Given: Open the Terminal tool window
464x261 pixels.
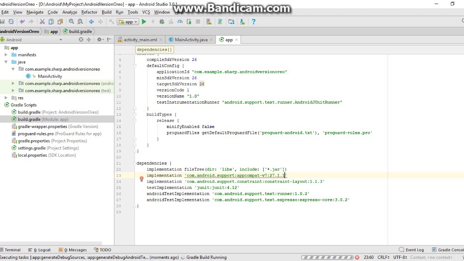Looking at the screenshot, I should point(11,250).
